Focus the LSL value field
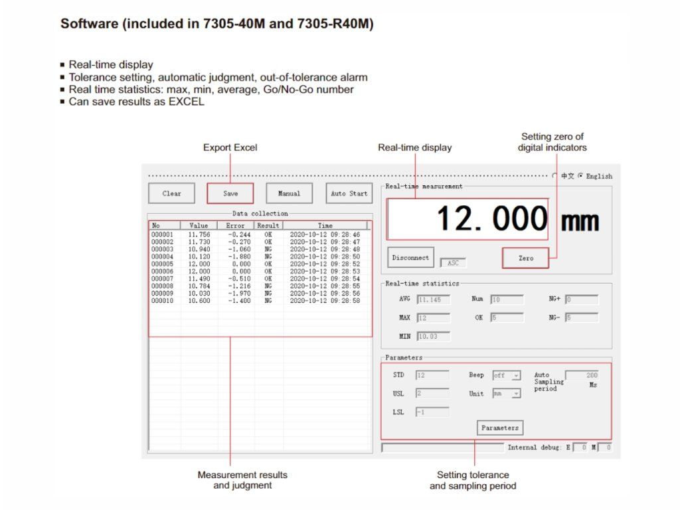 coord(432,412)
